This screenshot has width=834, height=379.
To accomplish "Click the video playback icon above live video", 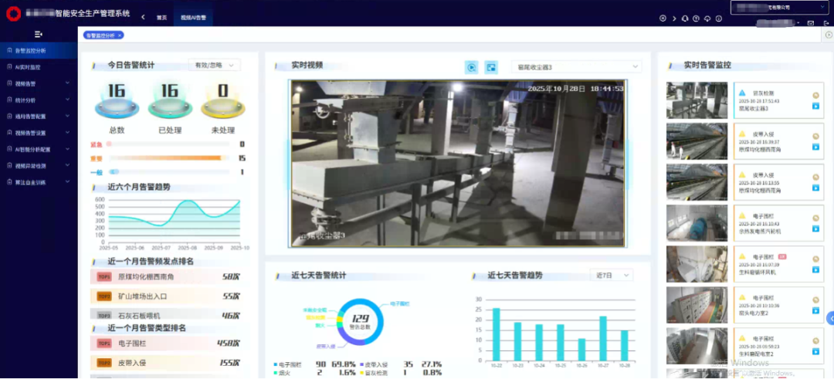I will pos(471,67).
